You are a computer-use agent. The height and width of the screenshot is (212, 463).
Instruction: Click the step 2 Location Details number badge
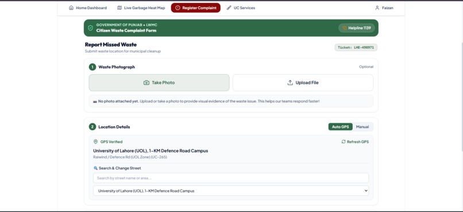[92, 126]
